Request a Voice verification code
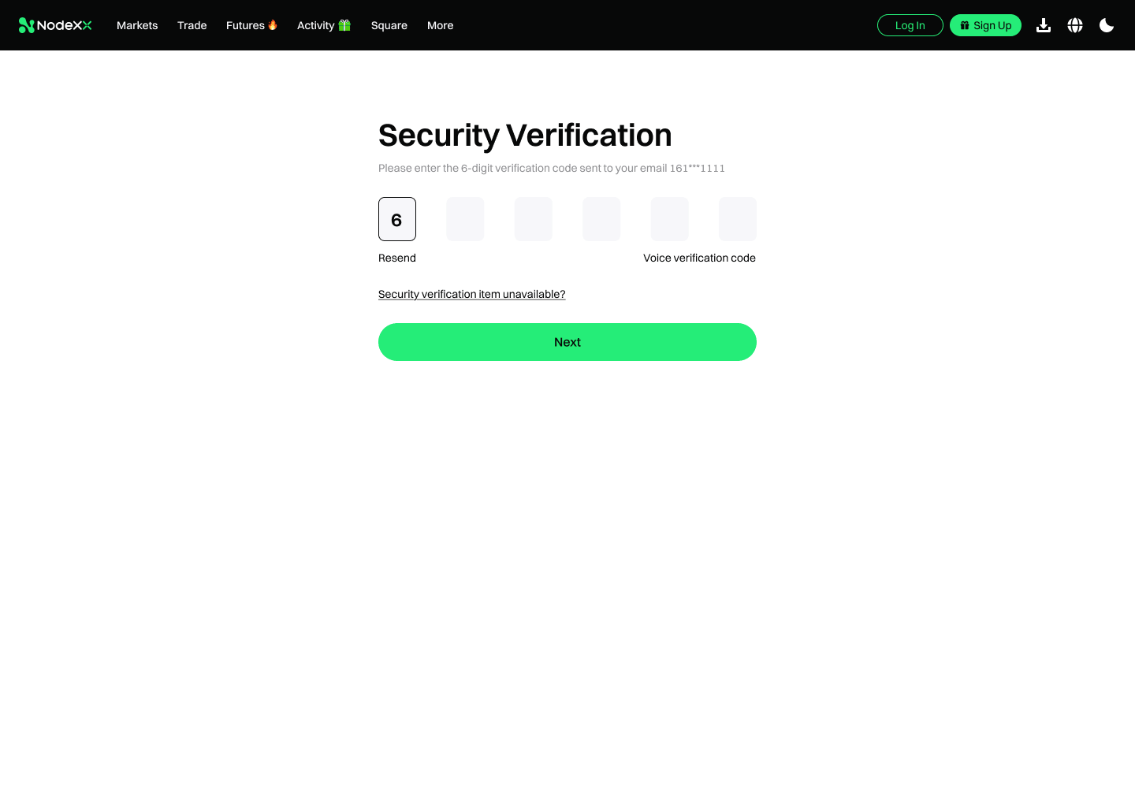 [699, 258]
